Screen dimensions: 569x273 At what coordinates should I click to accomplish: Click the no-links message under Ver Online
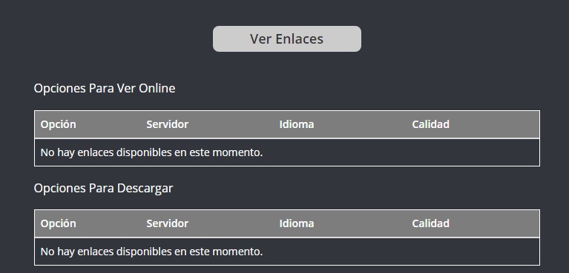[151, 152]
